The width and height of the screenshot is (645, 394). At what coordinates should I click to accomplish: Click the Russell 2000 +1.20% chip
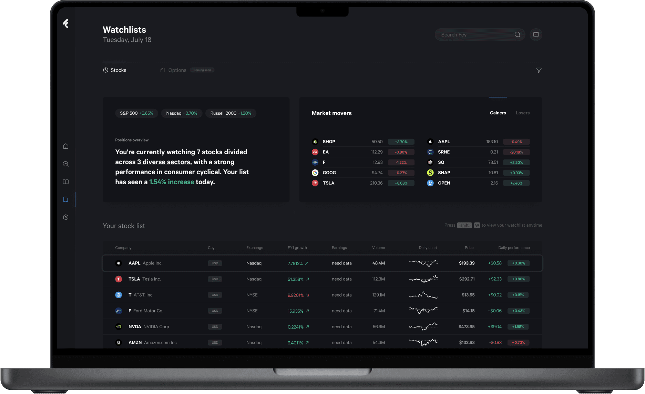[231, 113]
